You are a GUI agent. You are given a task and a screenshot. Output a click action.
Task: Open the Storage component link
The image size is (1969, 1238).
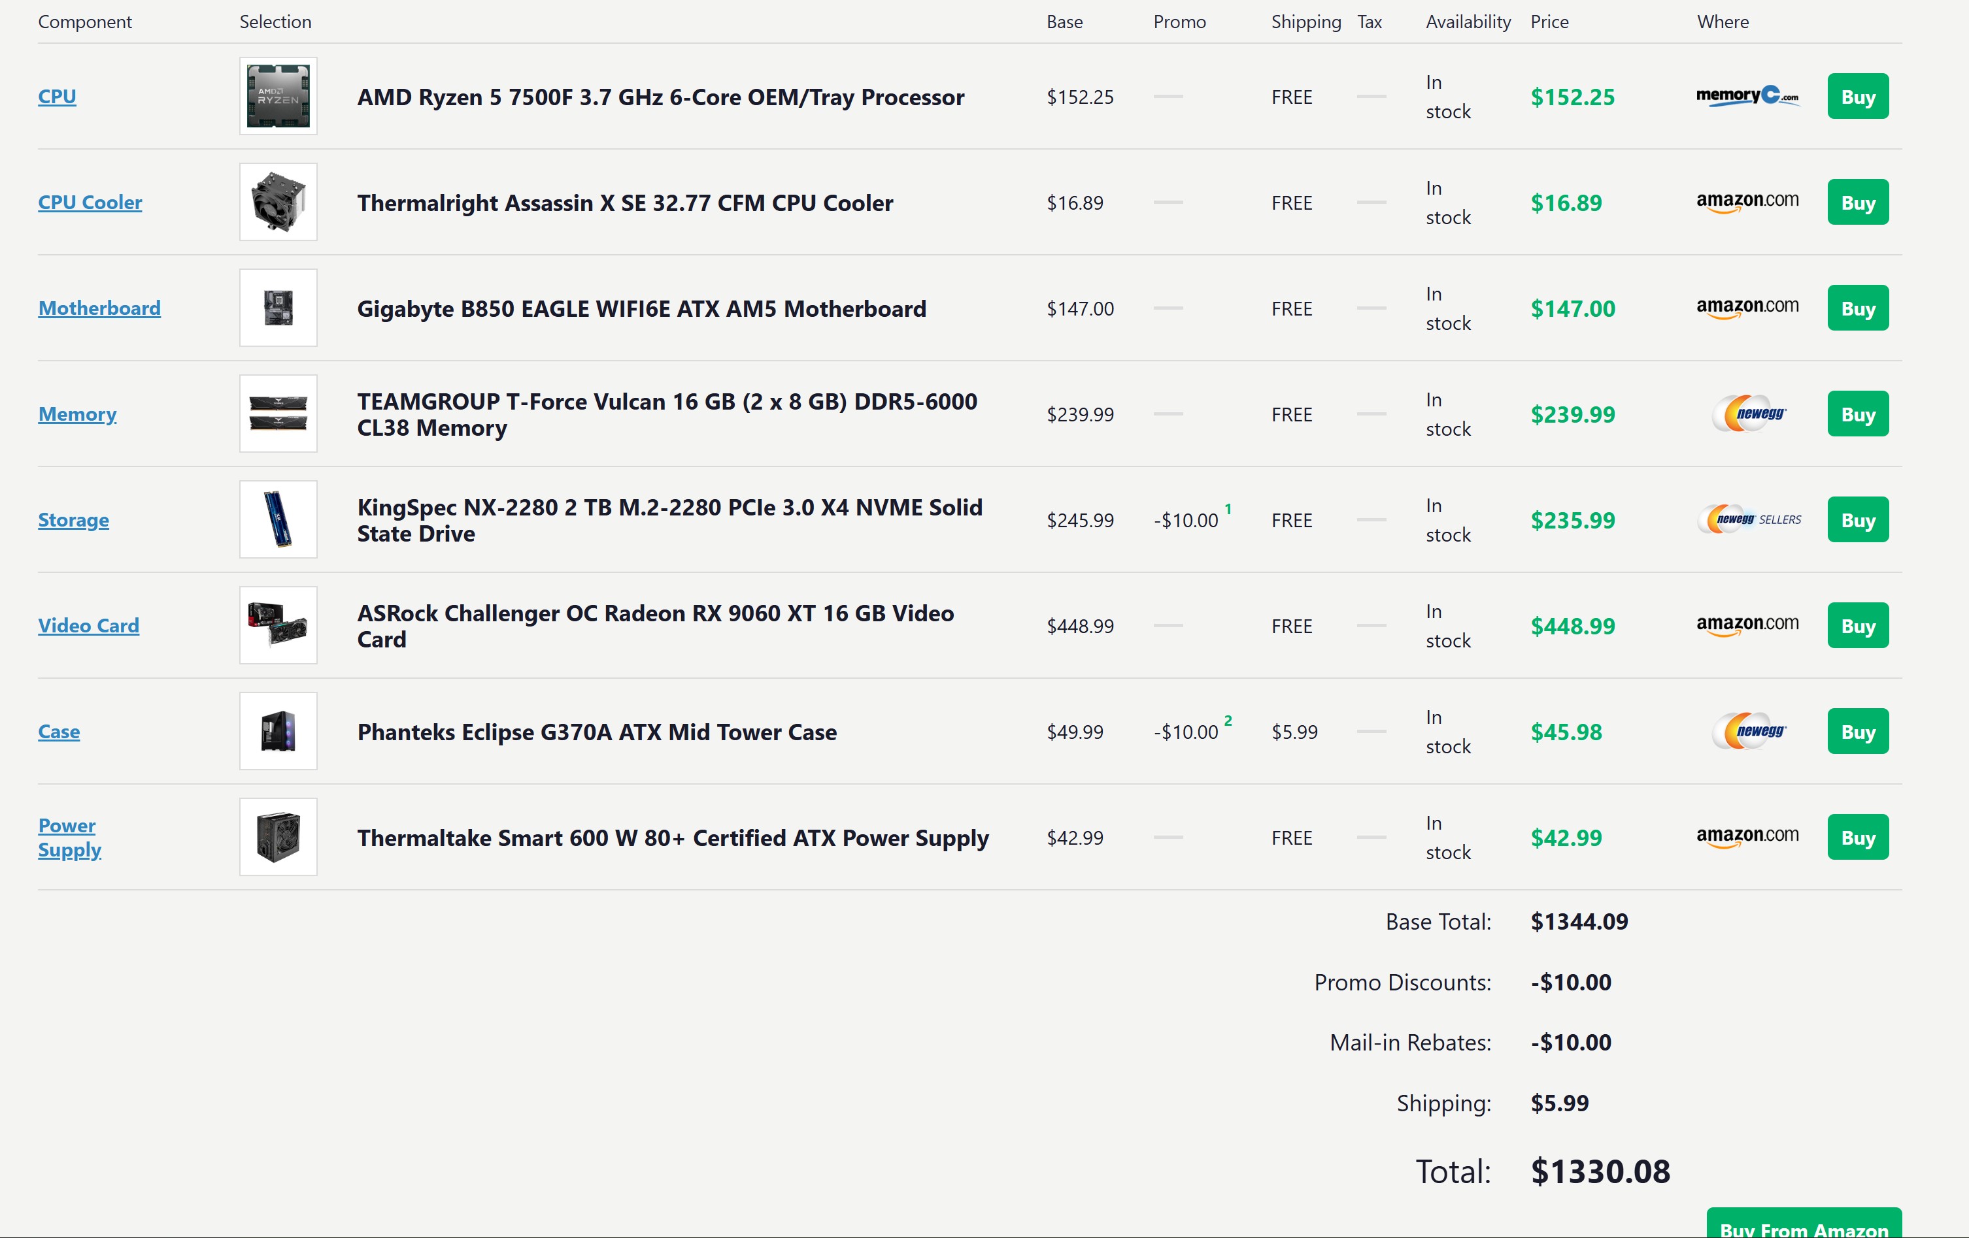pyautogui.click(x=74, y=520)
